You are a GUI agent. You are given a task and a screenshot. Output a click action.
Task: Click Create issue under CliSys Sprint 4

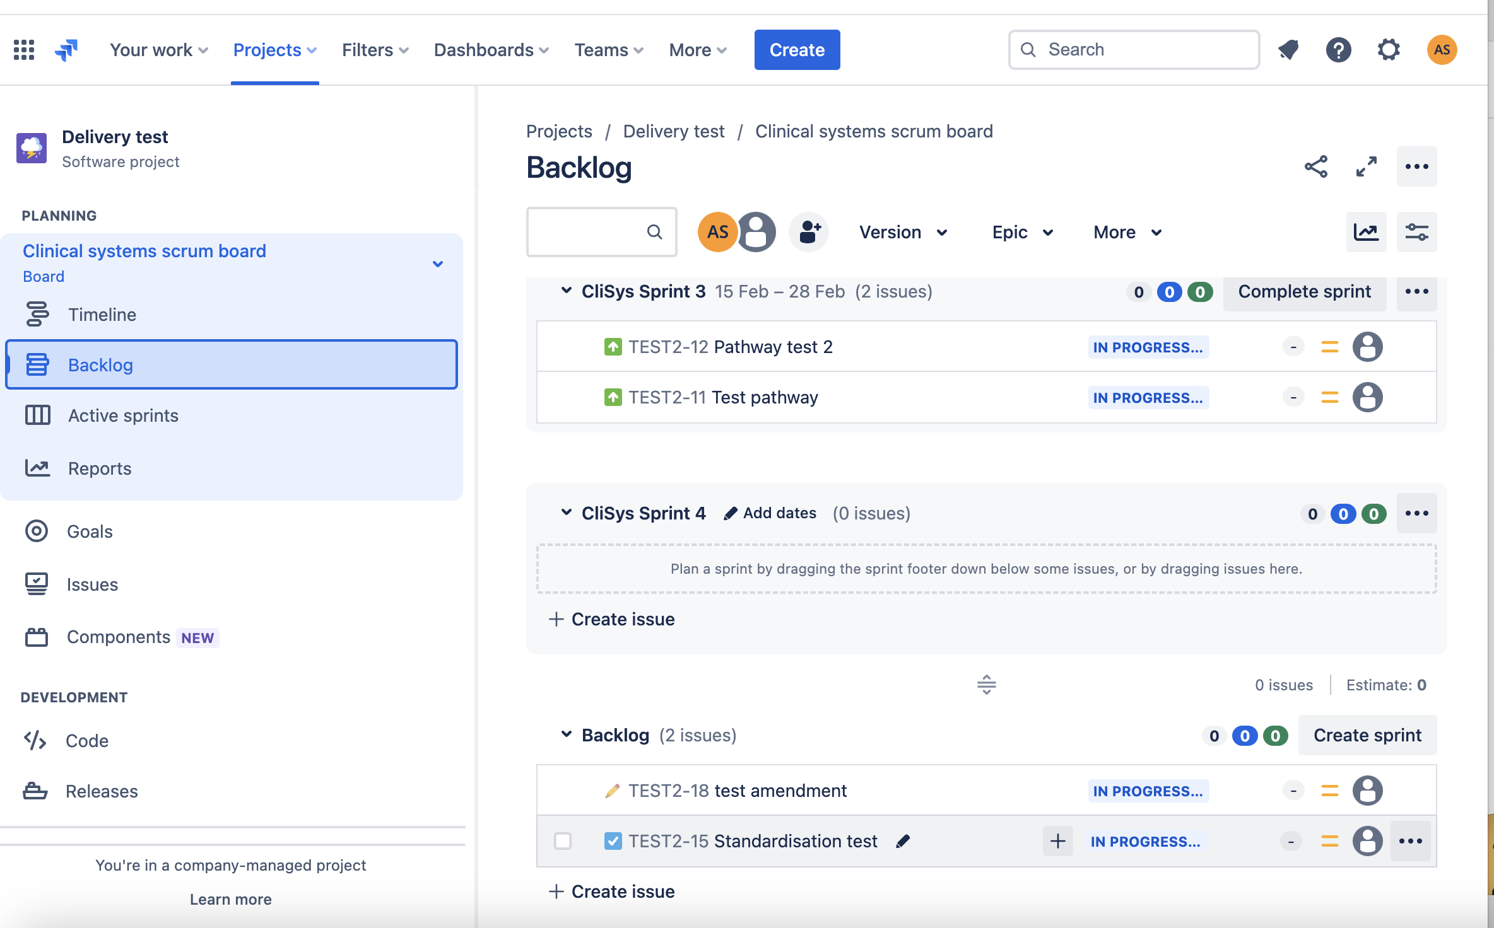(611, 620)
